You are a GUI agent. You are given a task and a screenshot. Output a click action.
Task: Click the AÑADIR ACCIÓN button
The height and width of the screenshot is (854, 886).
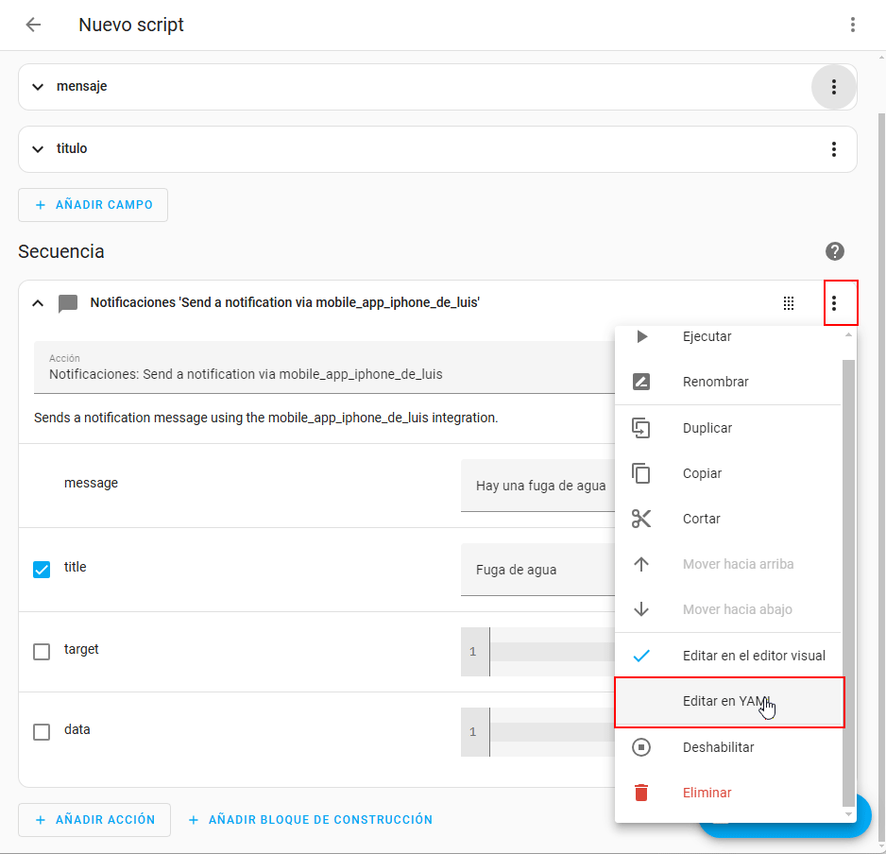[x=94, y=820]
